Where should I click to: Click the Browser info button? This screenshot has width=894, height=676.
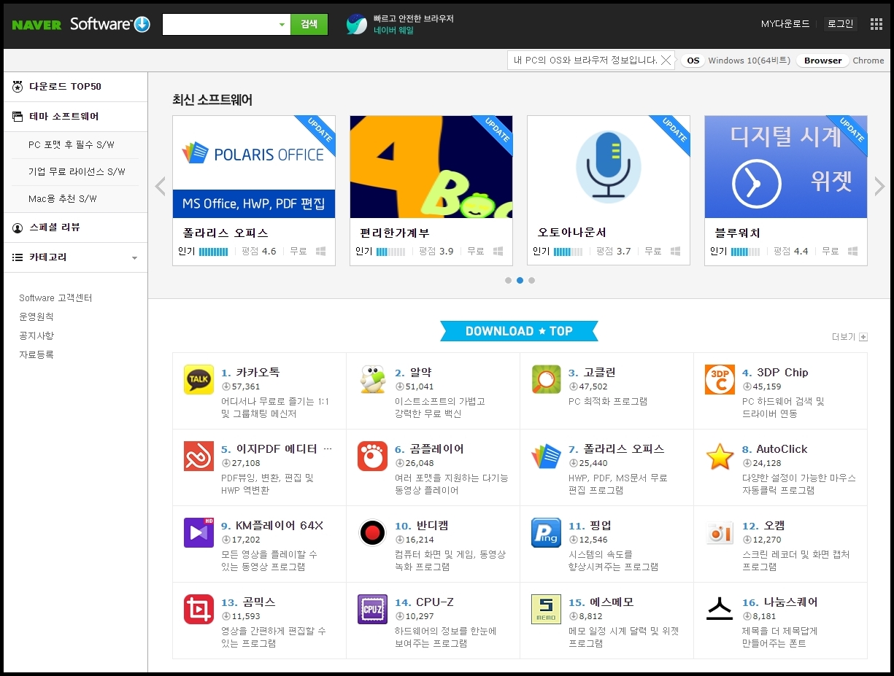click(x=822, y=61)
